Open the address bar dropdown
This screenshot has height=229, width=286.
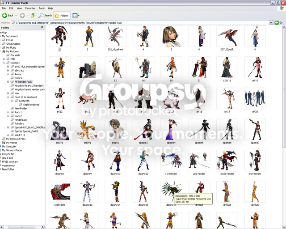[x=271, y=23]
